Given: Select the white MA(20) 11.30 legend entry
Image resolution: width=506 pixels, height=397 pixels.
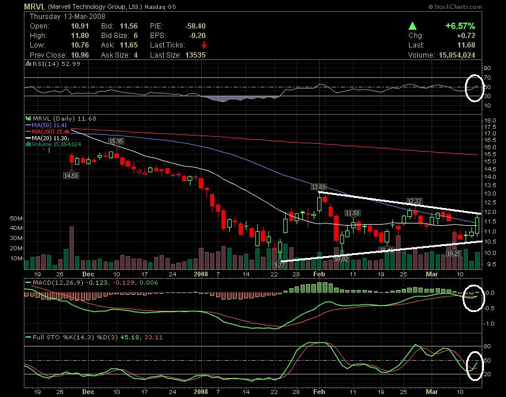Looking at the screenshot, I should (46, 138).
